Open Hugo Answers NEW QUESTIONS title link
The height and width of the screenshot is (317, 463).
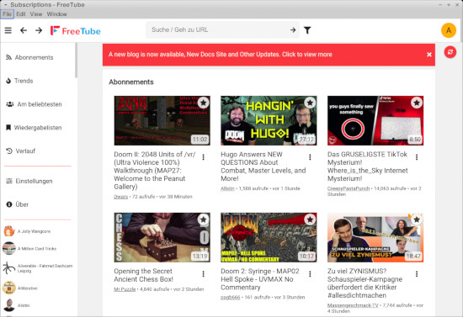coord(263,166)
